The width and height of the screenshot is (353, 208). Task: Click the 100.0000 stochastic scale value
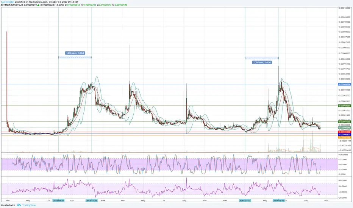[x=344, y=155]
